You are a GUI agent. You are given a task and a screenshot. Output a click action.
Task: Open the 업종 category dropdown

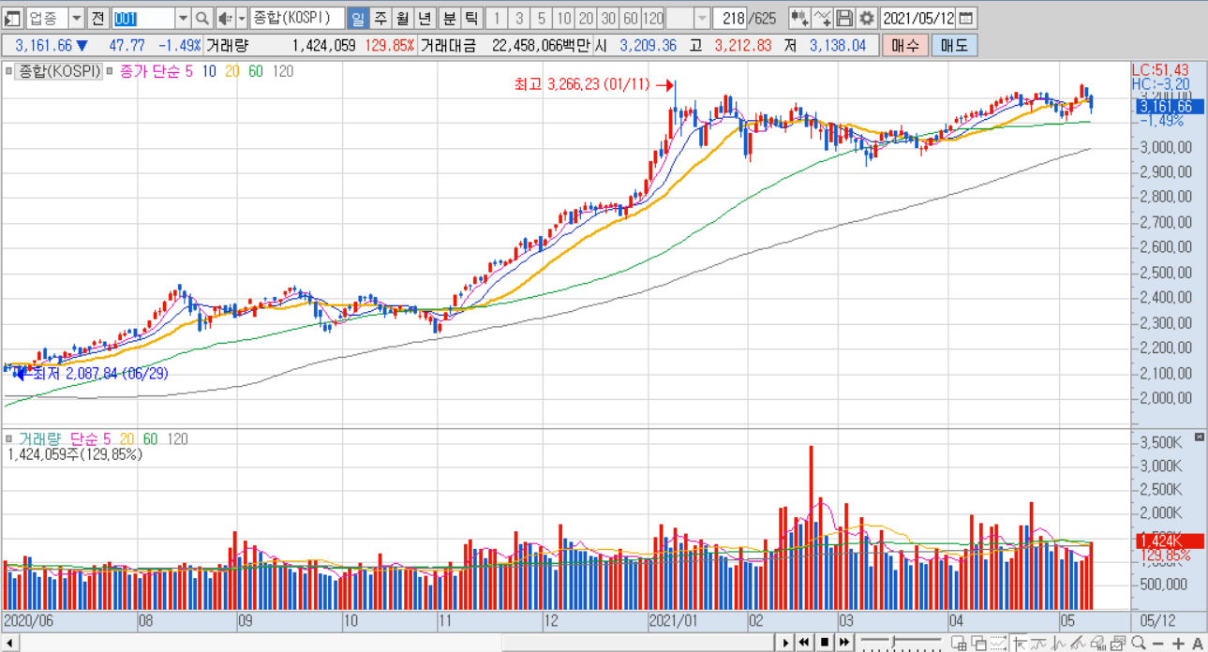tap(76, 18)
